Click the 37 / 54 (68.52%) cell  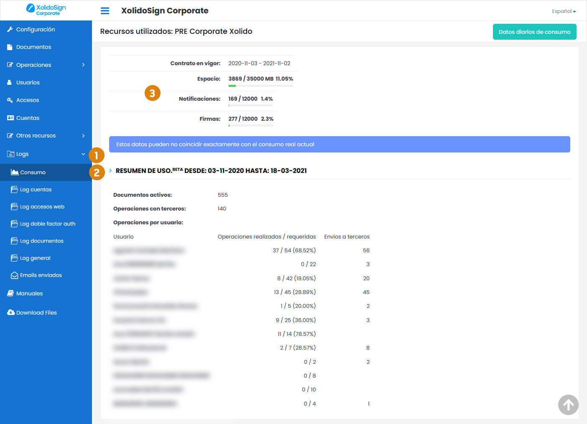point(294,251)
